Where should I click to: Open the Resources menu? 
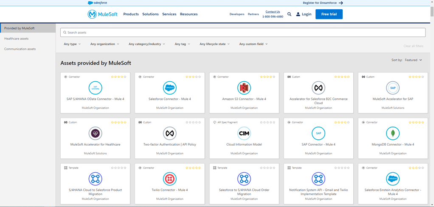[189, 14]
